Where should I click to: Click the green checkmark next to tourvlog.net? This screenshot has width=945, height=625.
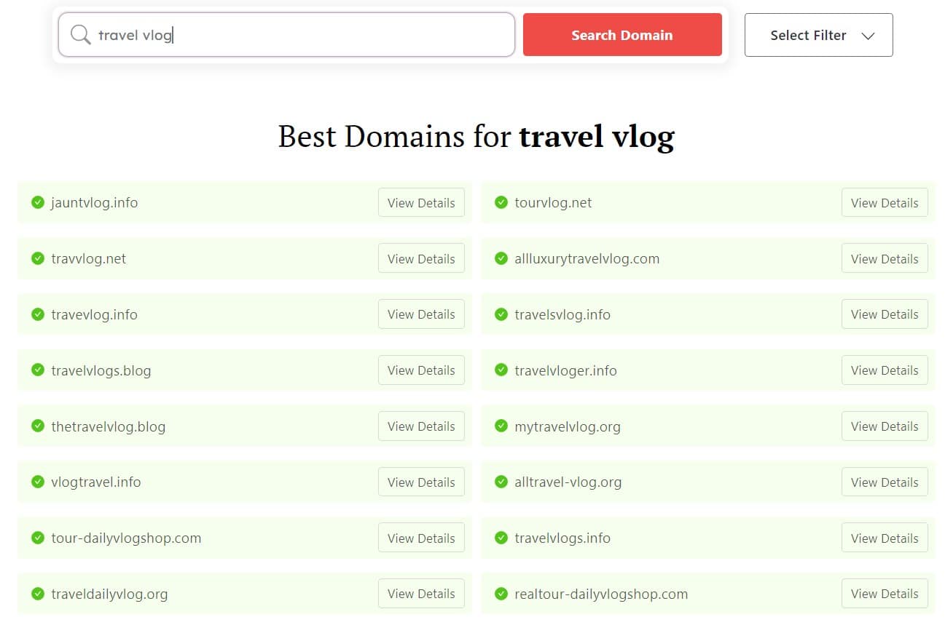[501, 202]
